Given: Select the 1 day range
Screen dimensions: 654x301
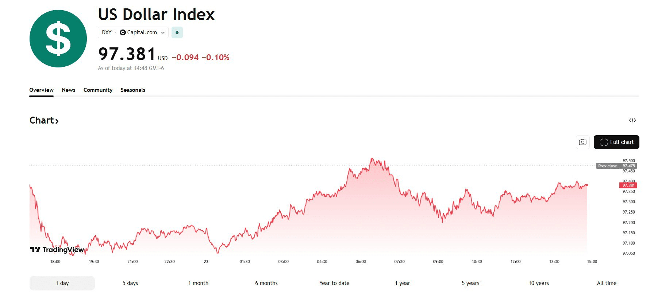Looking at the screenshot, I should 62,283.
